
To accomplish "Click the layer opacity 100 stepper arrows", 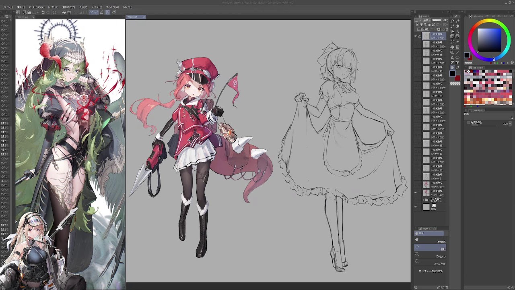I will pos(447,20).
